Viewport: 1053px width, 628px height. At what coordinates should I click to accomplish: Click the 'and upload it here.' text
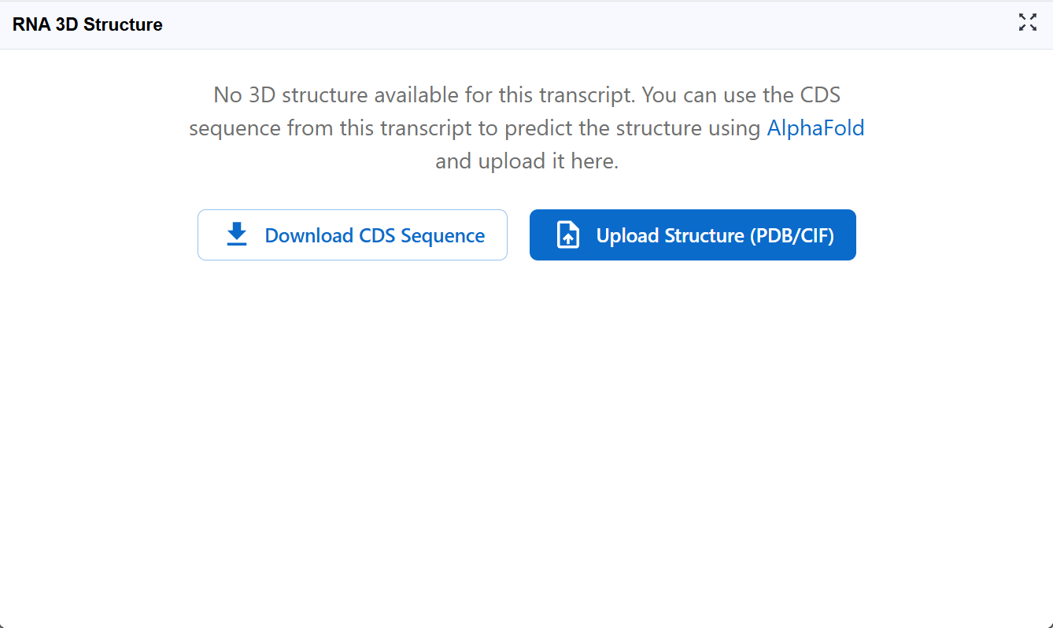[526, 161]
